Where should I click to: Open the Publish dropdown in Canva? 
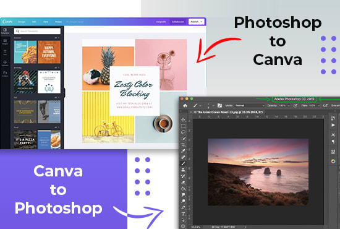click(197, 22)
